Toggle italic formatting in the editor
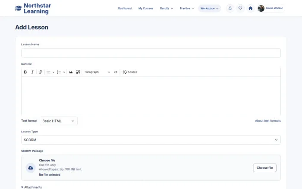The height and width of the screenshot is (189, 302). [32, 72]
